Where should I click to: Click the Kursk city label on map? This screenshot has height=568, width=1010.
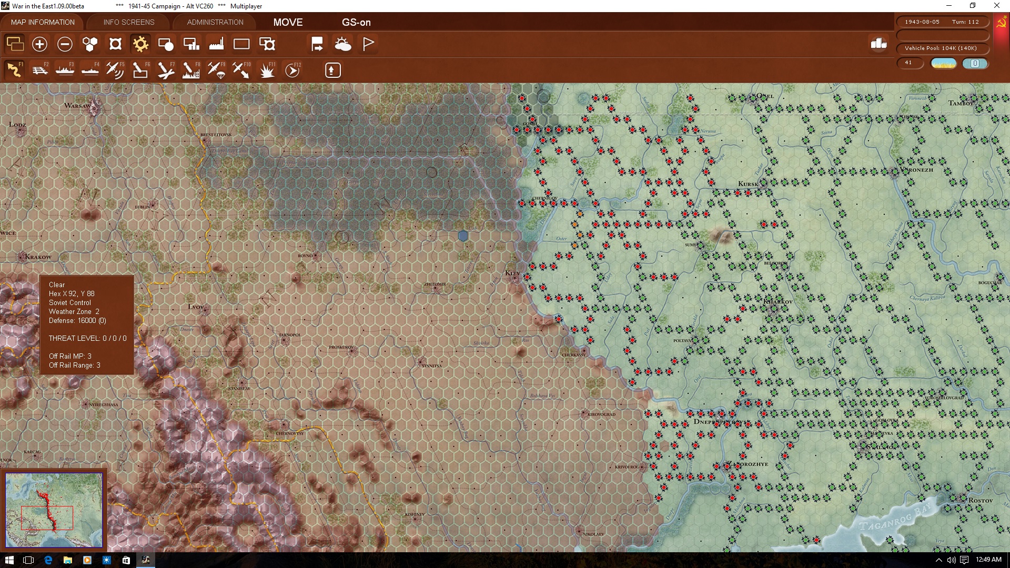coord(748,184)
